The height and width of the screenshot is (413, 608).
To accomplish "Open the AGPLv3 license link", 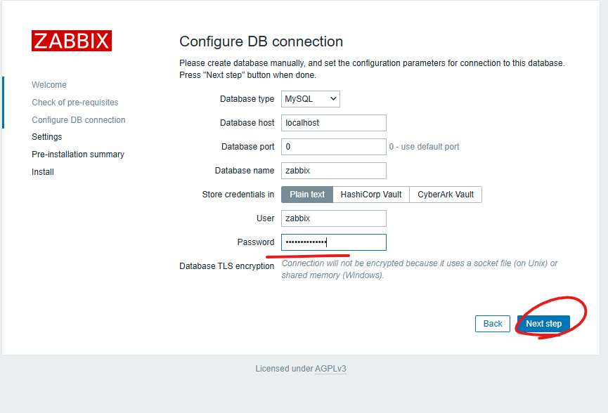I will [330, 369].
